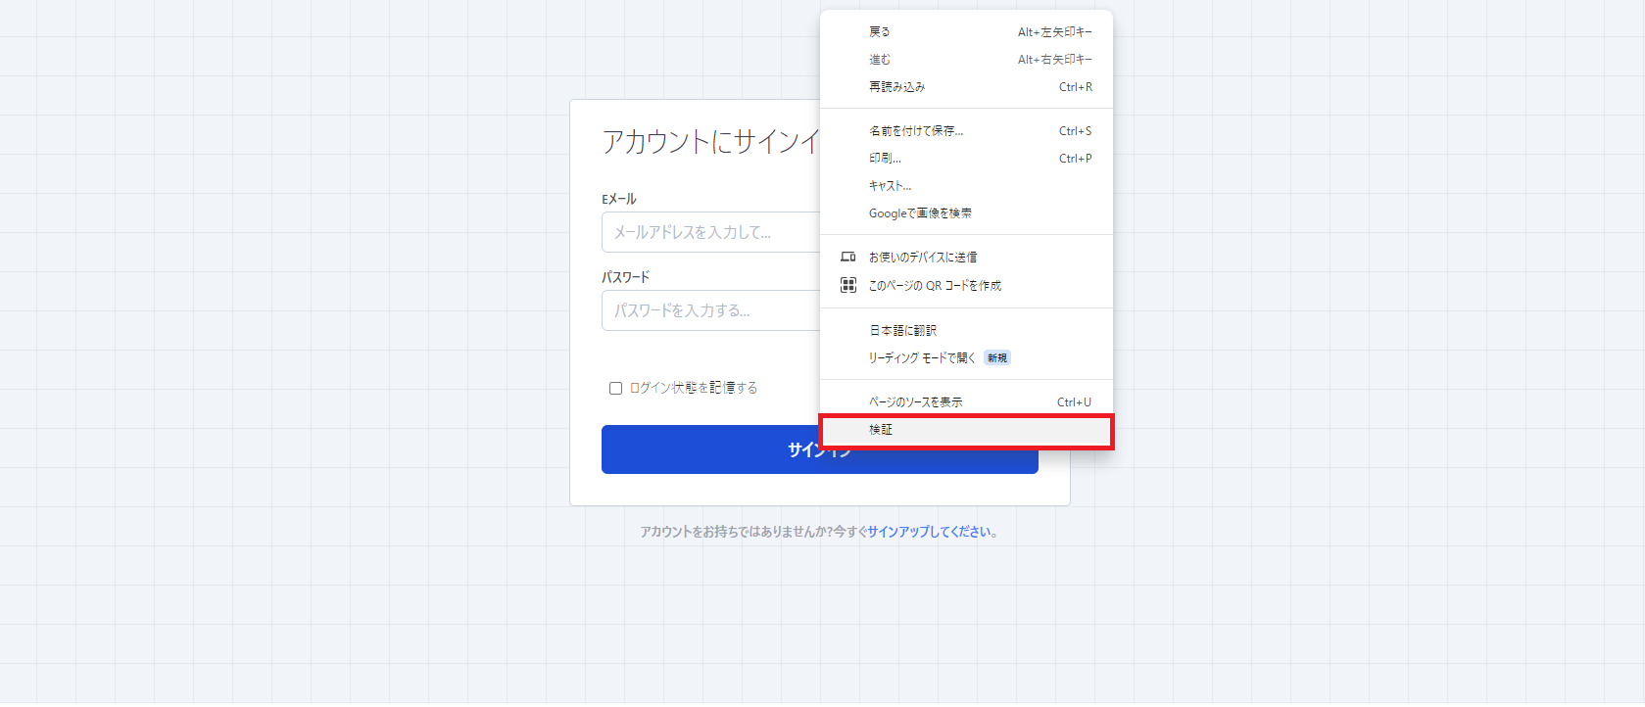The height and width of the screenshot is (707, 1645).
Task: Select 日本語に翻訳 from context menu
Action: 966,331
